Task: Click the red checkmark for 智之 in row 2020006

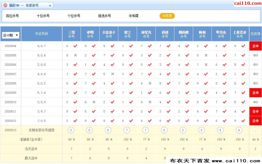Action: (x=131, y=65)
